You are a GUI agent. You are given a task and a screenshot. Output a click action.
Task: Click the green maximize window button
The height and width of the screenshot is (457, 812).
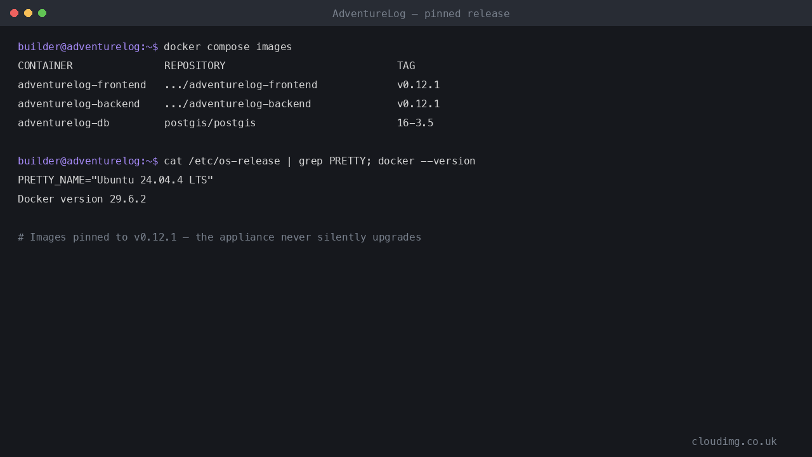pos(42,13)
